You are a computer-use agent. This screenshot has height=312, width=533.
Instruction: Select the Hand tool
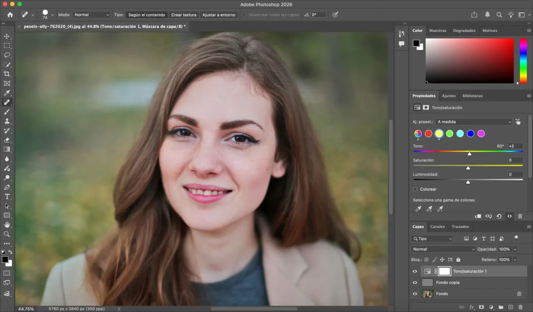click(x=7, y=225)
